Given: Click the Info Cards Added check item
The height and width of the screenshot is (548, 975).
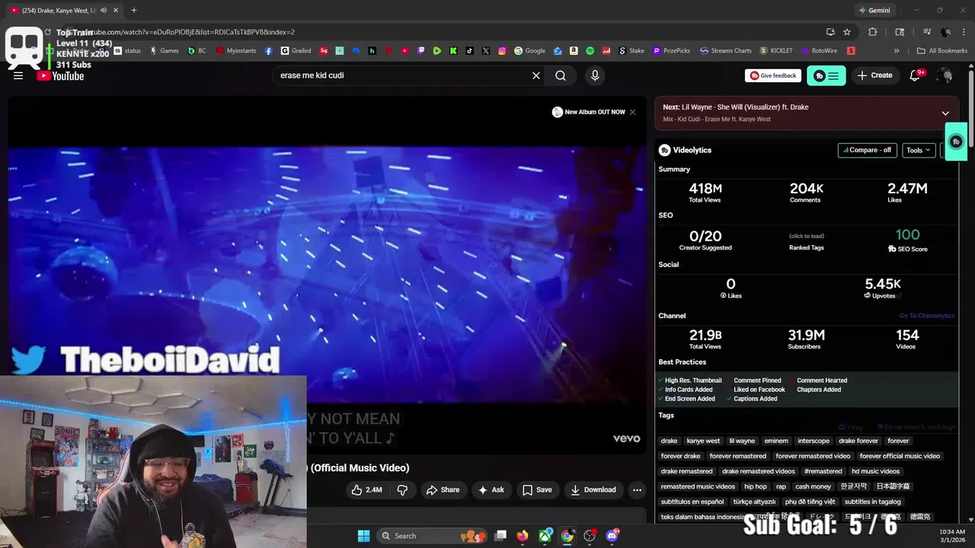Looking at the screenshot, I should point(686,390).
